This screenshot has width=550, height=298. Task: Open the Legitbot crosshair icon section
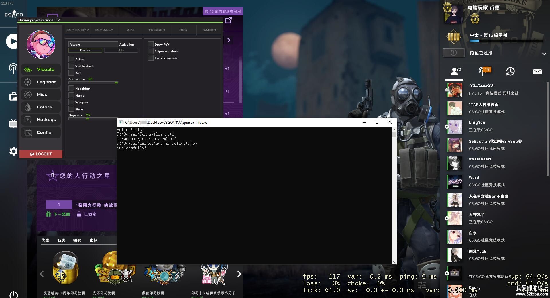coord(28,82)
